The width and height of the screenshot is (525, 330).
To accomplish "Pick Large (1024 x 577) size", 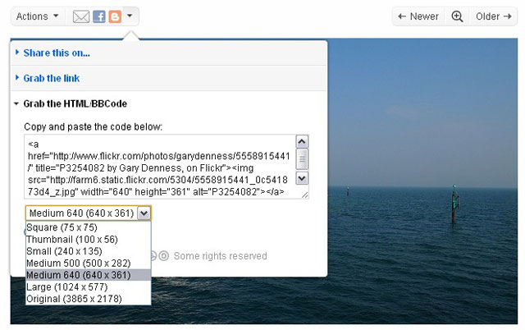I will point(67,287).
